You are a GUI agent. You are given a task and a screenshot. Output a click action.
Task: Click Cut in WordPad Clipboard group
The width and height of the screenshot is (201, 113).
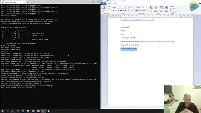click(108, 6)
